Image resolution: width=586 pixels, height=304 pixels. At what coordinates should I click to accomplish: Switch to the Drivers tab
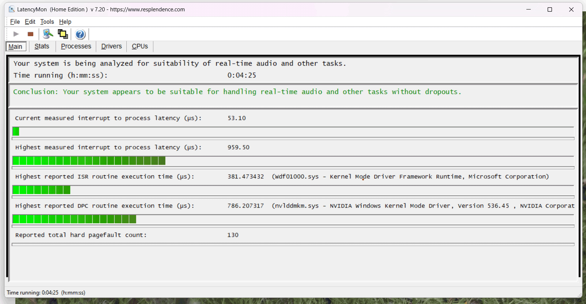[112, 46]
